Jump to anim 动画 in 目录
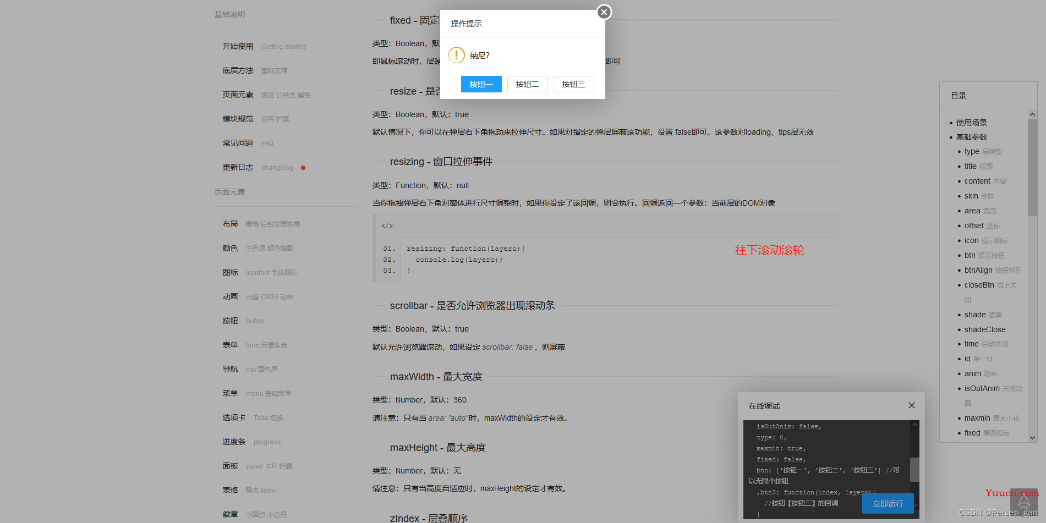This screenshot has width=1046, height=523. click(x=981, y=373)
